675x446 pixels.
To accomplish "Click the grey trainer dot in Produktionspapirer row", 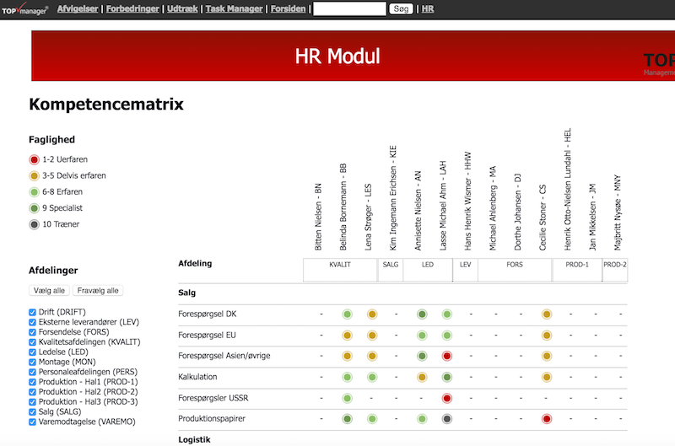I will (446, 418).
